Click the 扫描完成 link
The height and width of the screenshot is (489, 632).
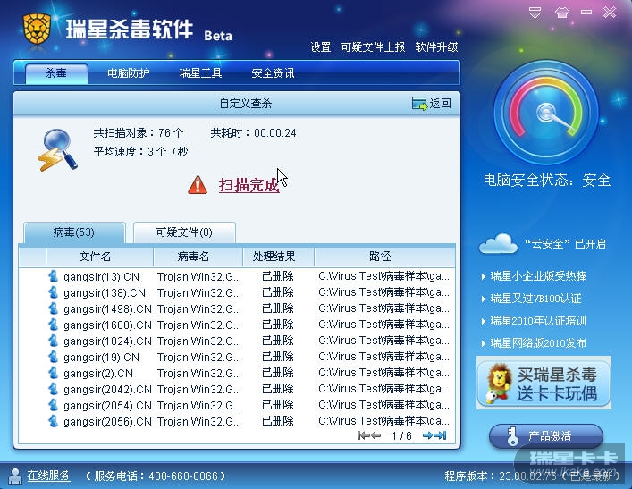pos(249,185)
